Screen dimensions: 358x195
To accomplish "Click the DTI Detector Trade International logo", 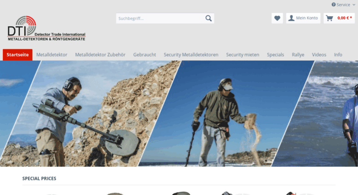I will (x=47, y=28).
